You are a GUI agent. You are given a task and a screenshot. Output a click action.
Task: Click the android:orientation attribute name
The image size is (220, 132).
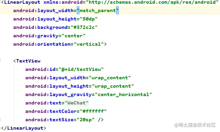(42, 44)
